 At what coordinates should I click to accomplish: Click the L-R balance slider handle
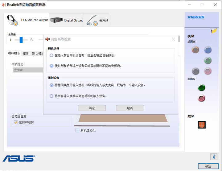click(21, 40)
